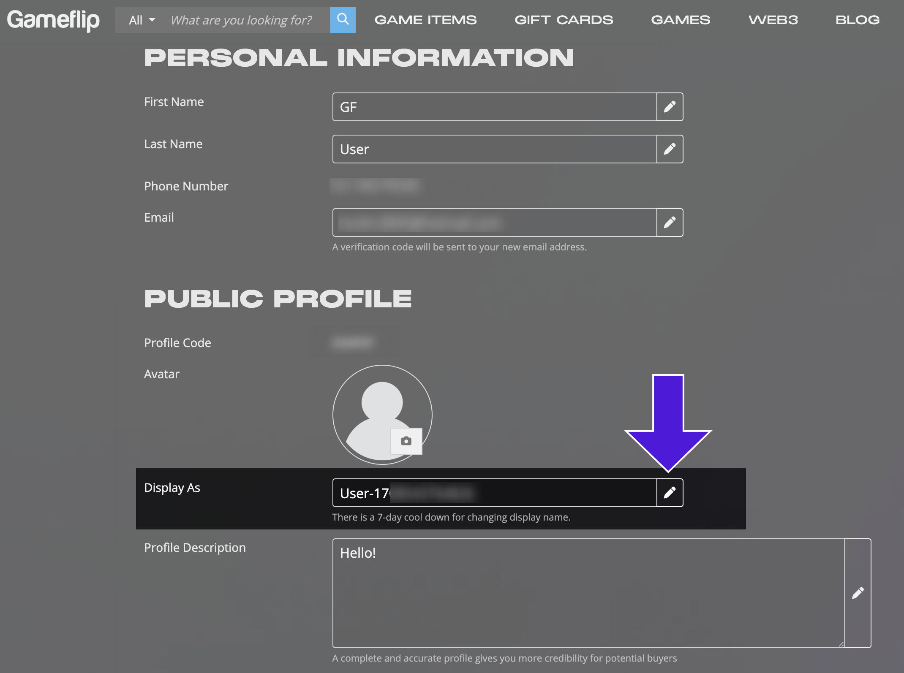
Task: Open GAMES menu
Action: 681,20
